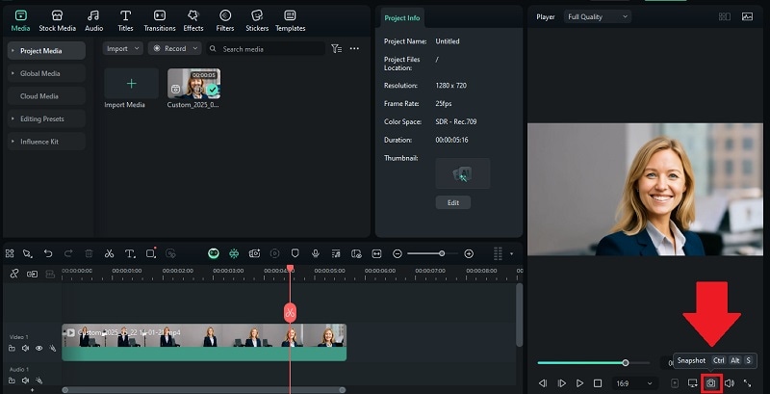The width and height of the screenshot is (770, 394).
Task: Go to the Transitions tab
Action: [x=160, y=21]
